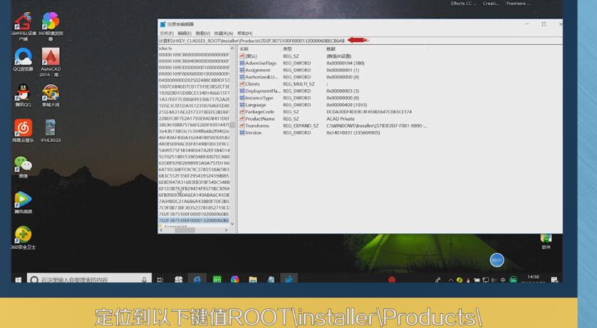The image size is (597, 328).
Task: Open the WeChat desktop icon
Action: pyautogui.click(x=23, y=165)
